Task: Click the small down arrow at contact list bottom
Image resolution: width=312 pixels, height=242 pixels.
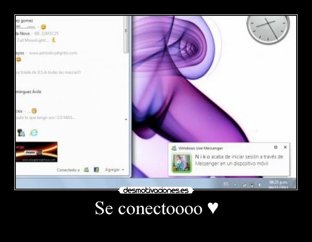Action: pos(126,120)
